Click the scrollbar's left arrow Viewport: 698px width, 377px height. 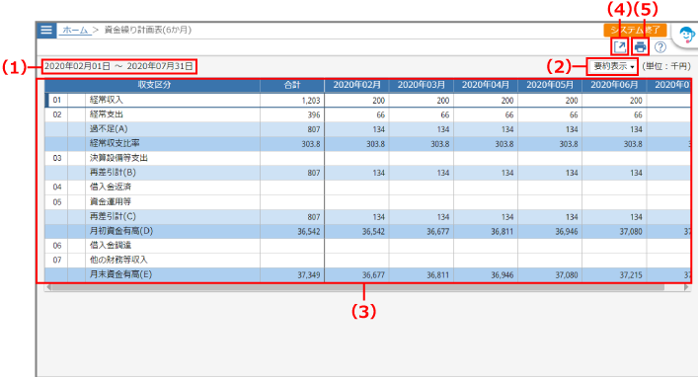(x=48, y=287)
